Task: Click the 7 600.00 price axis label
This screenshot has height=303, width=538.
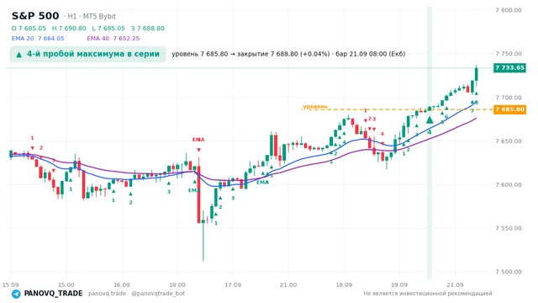Action: (x=509, y=185)
